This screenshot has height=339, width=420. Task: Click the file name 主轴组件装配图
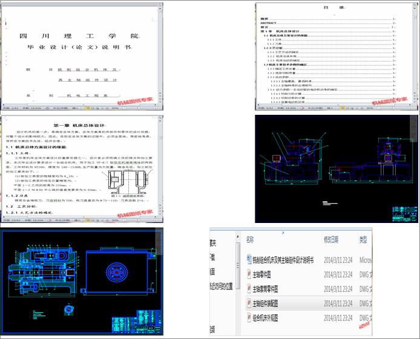point(265,303)
